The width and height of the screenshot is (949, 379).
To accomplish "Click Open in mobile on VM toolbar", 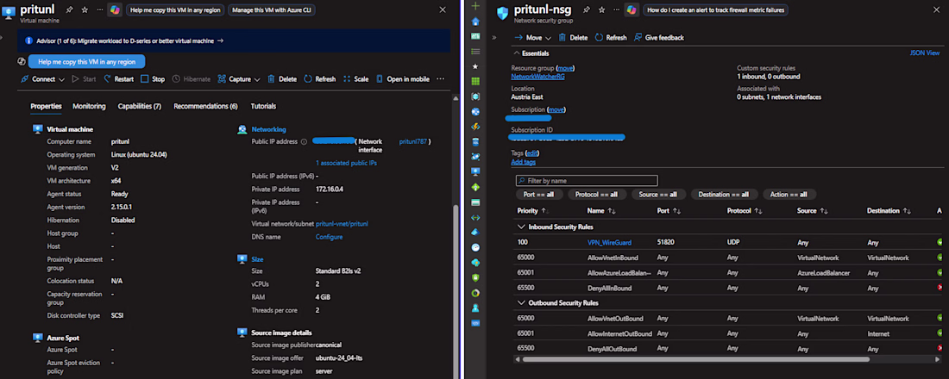I will [403, 79].
